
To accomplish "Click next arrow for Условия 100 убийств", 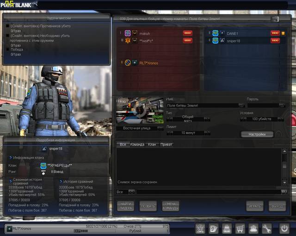I will (x=281, y=119).
